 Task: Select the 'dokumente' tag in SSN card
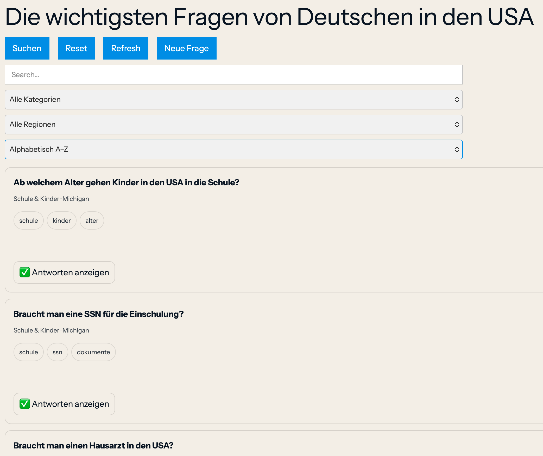click(x=93, y=352)
